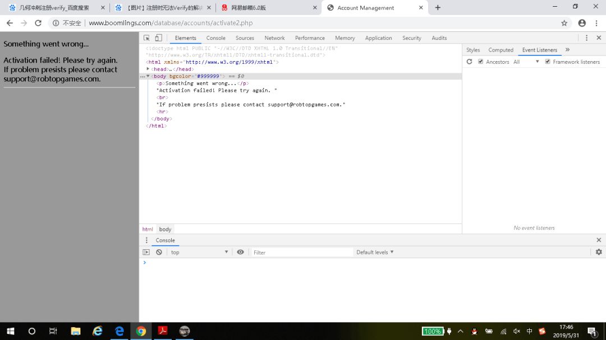Image resolution: width=606 pixels, height=340 pixels.
Task: Toggle the Ancestors checkbox
Action: point(480,62)
